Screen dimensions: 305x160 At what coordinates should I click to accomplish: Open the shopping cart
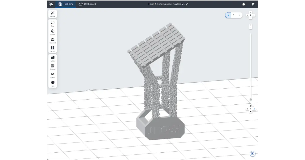coord(253,4)
